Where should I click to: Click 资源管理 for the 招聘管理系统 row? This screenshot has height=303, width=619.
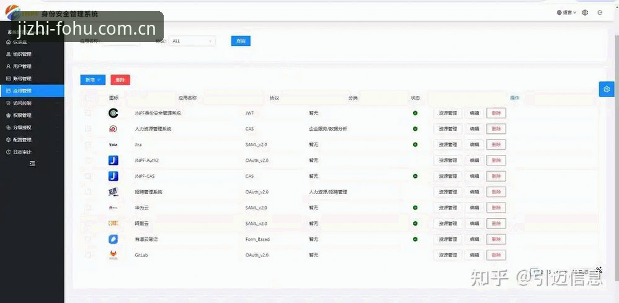(448, 192)
